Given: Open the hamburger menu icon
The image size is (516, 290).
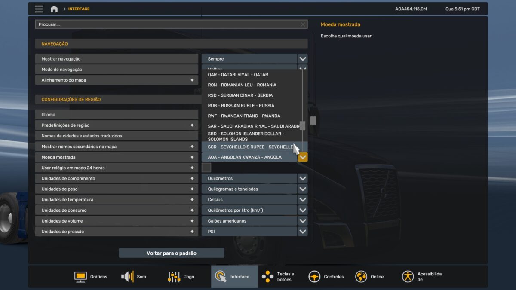Looking at the screenshot, I should (x=39, y=9).
